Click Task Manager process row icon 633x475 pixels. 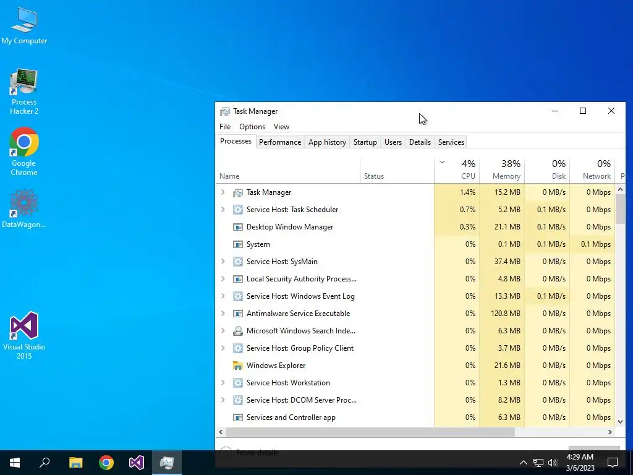tap(238, 193)
